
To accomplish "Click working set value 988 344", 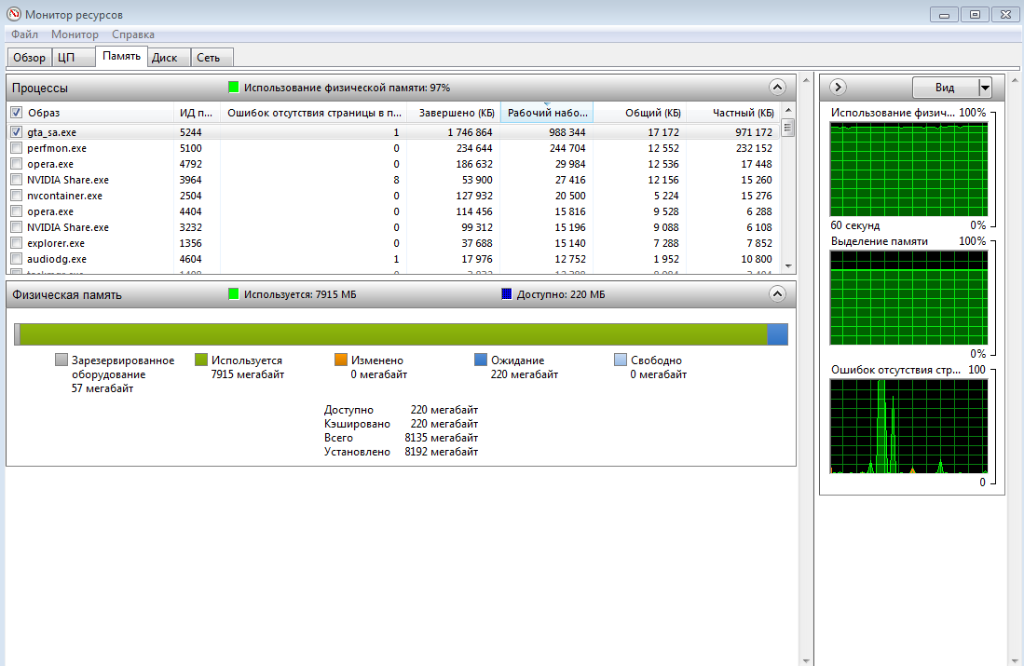I will [567, 132].
